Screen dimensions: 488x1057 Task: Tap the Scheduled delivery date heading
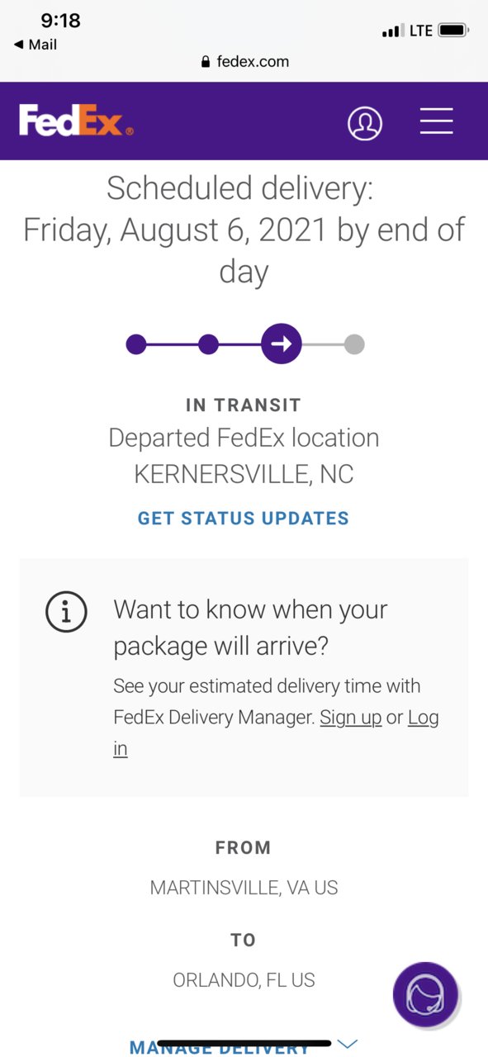point(244,230)
